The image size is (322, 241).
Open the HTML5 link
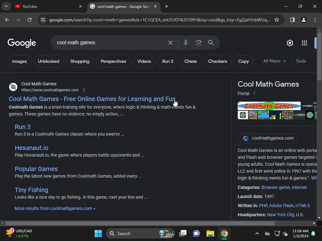[x=303, y=206]
